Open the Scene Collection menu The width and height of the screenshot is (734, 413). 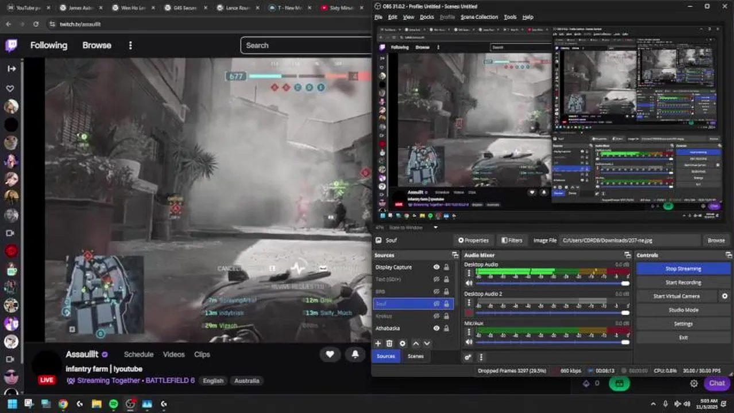tap(479, 17)
